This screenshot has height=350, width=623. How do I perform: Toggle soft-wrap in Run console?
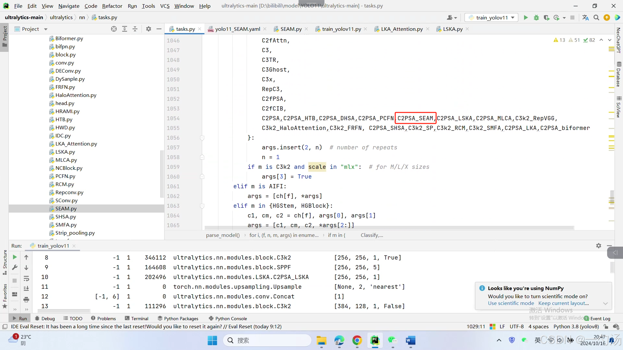point(26,279)
